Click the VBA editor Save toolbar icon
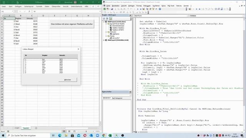 (x=112, y=9)
